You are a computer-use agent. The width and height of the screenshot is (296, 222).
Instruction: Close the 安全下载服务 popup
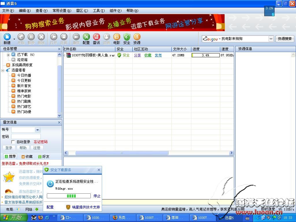(99, 170)
